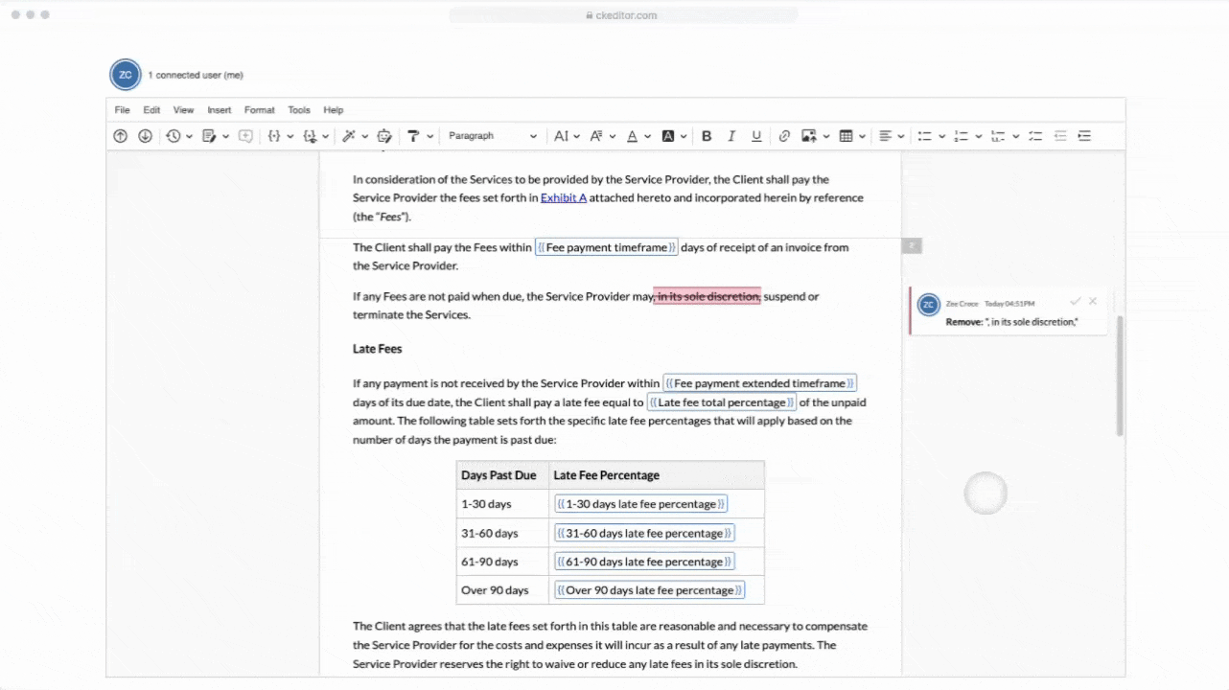Image resolution: width=1229 pixels, height=690 pixels.
Task: Open the insert table dropdown
Action: 851,136
